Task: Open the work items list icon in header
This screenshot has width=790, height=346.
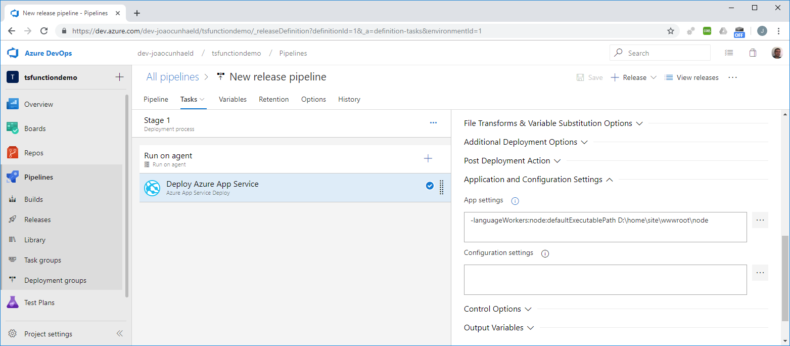Action: 728,53
